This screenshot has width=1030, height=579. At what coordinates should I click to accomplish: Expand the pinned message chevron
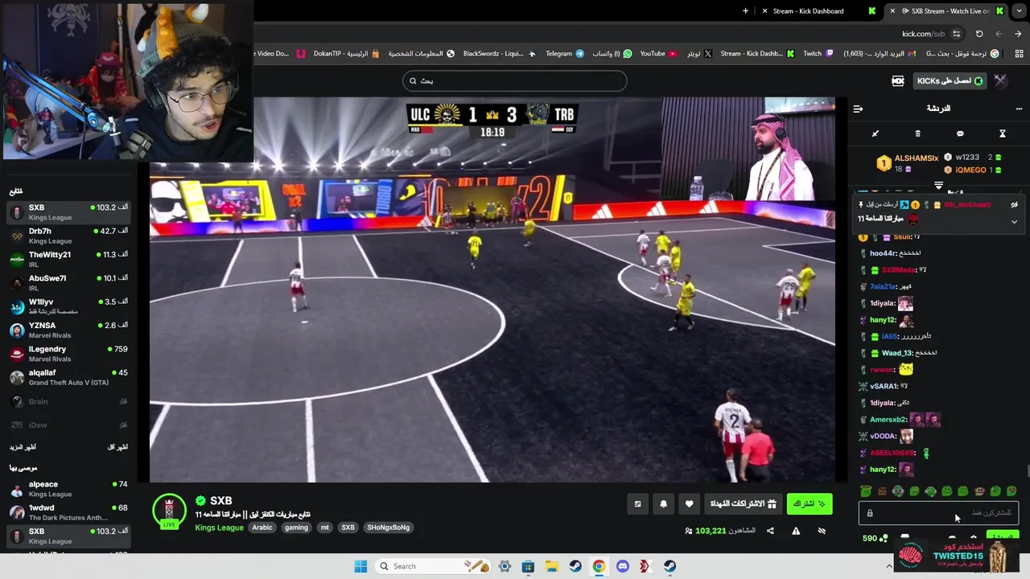point(1014,221)
